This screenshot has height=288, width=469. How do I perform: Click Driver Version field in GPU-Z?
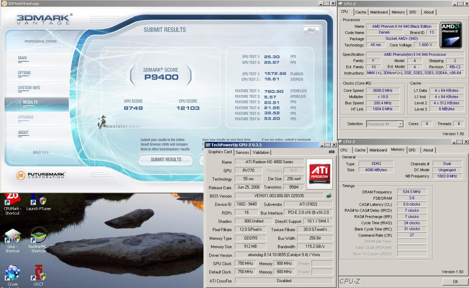click(284, 255)
